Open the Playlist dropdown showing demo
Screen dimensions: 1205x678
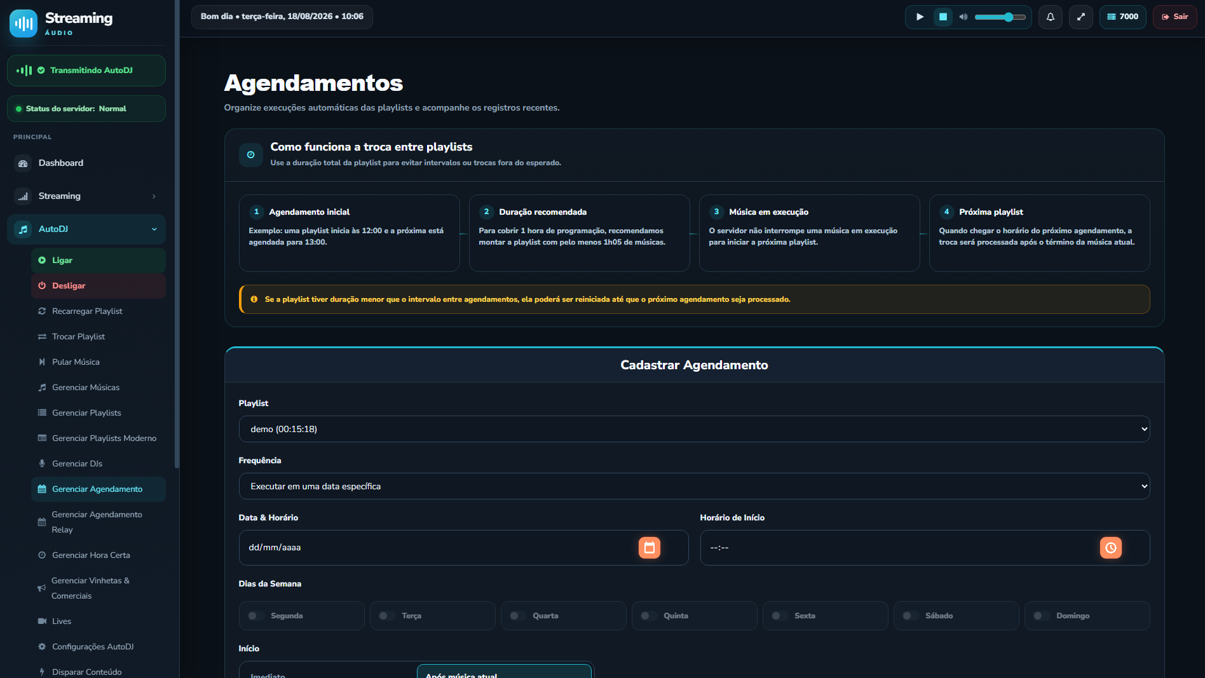tap(694, 429)
